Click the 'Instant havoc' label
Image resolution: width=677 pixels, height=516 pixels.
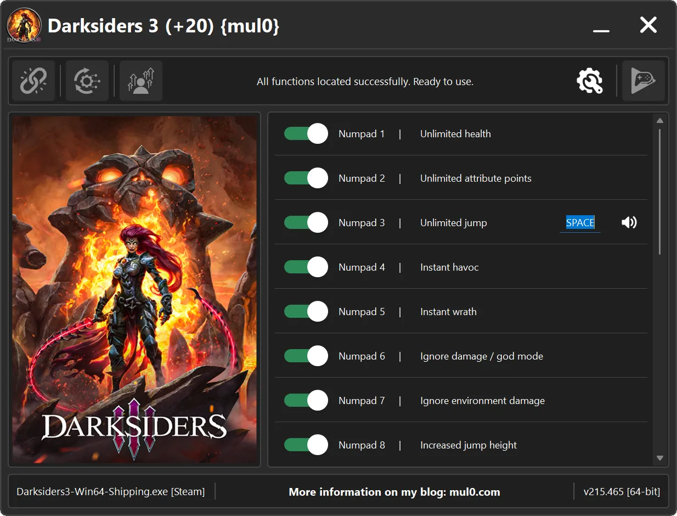coord(449,267)
